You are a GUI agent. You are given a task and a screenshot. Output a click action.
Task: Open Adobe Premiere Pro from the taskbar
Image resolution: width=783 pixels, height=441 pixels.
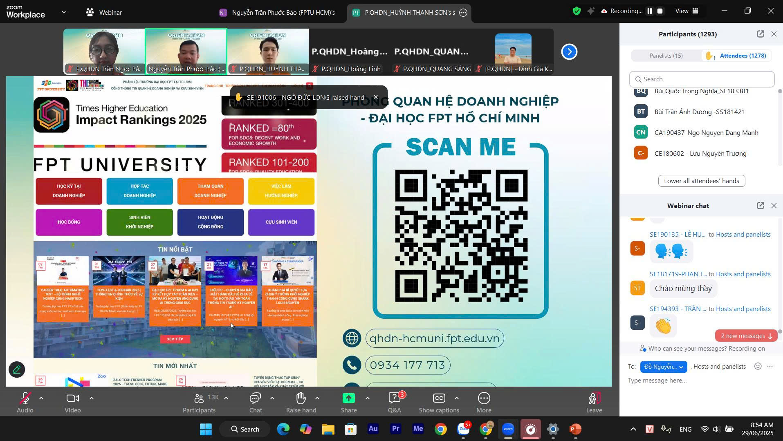[x=395, y=429]
